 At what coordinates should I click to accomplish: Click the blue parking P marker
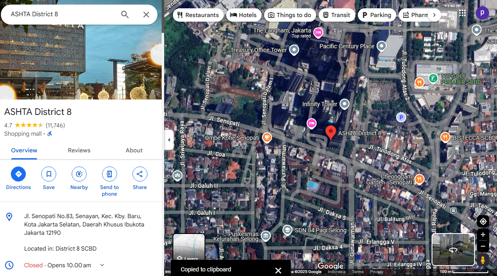coord(401,117)
